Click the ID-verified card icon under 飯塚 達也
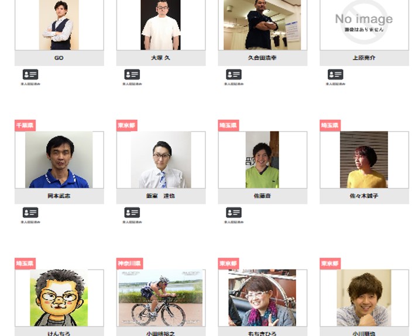This screenshot has width=419, height=336. click(x=132, y=213)
